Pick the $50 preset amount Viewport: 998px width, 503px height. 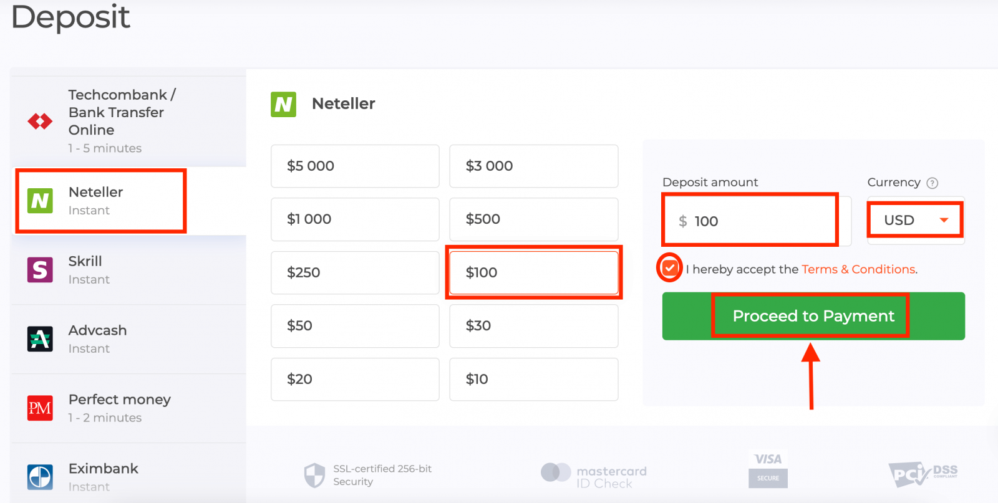(x=355, y=326)
